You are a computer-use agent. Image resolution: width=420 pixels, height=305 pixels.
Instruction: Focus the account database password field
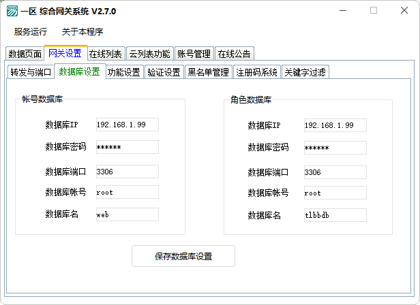click(127, 147)
